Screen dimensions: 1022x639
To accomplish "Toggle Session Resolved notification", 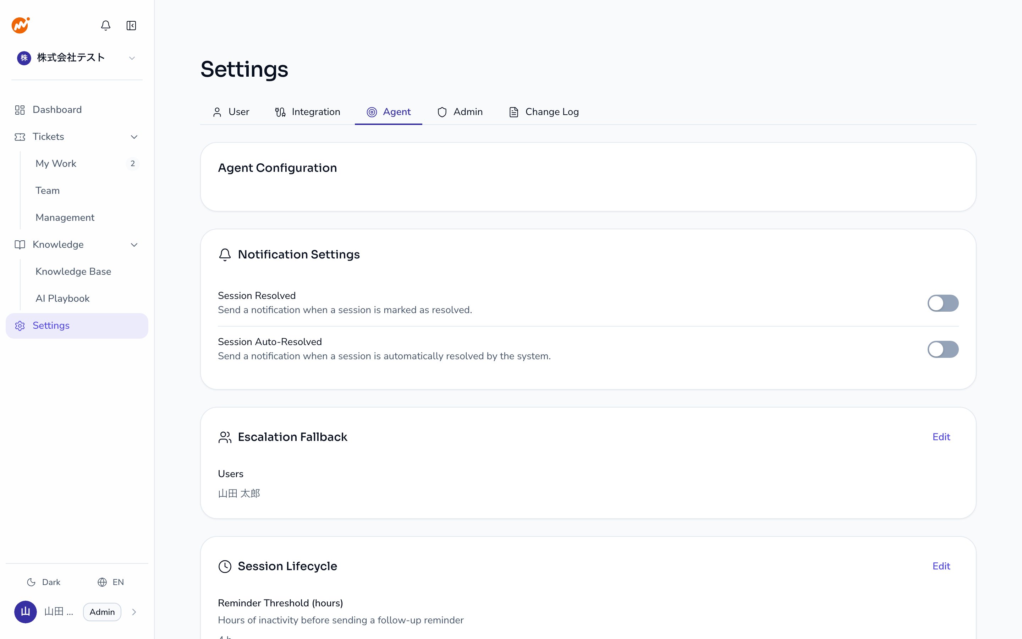I will point(943,303).
